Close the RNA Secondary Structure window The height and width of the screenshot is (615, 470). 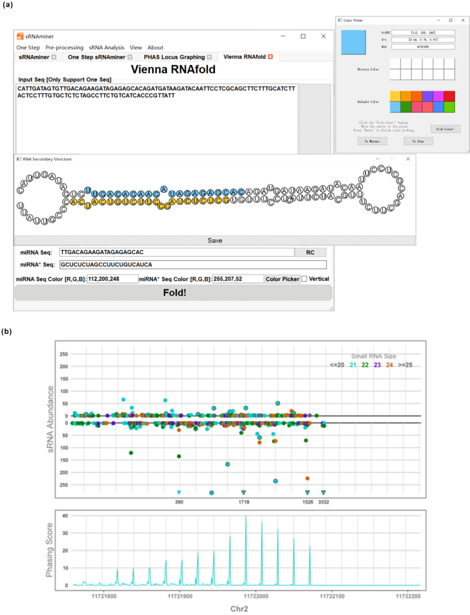pyautogui.click(x=408, y=159)
